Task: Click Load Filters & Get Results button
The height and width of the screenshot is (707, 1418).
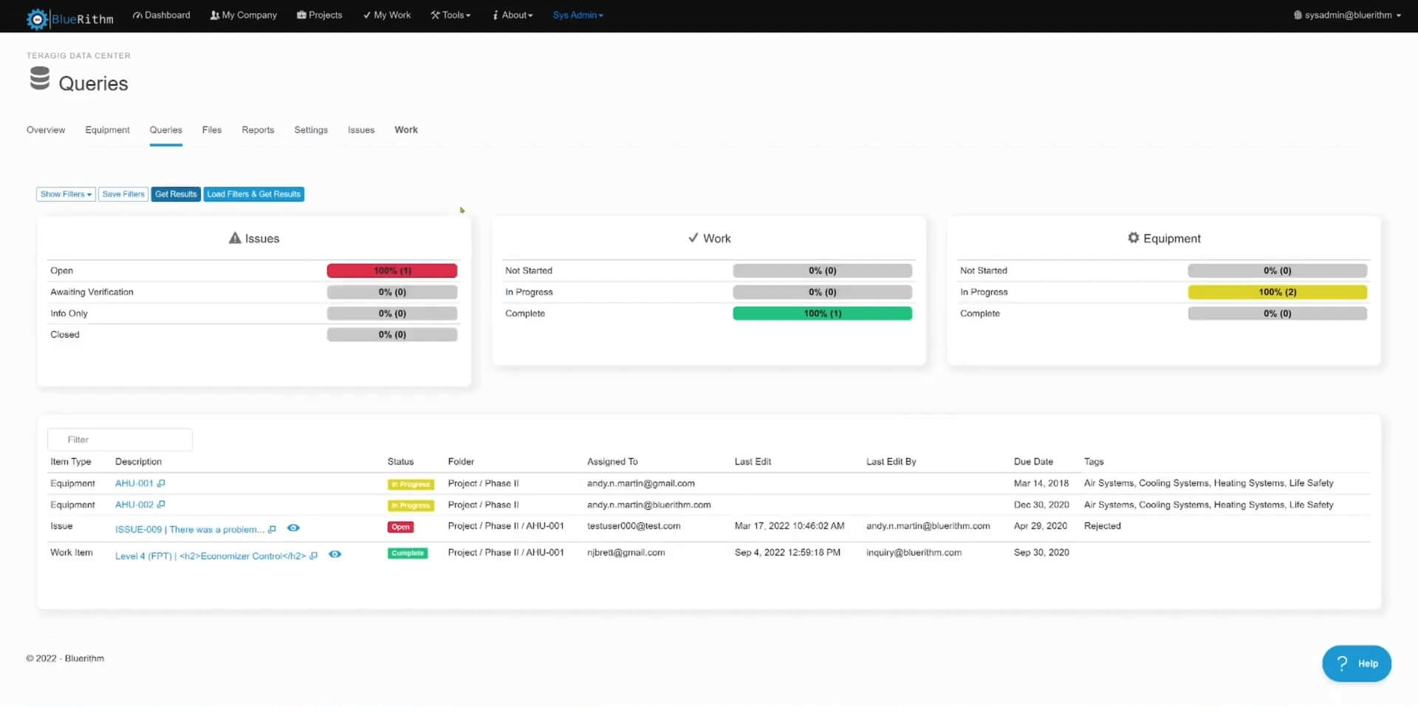Action: coord(254,194)
